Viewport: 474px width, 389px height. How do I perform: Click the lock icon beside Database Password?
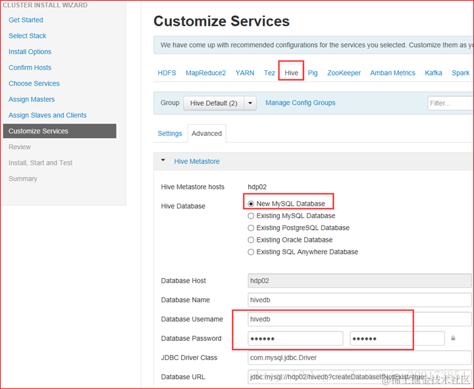453,338
